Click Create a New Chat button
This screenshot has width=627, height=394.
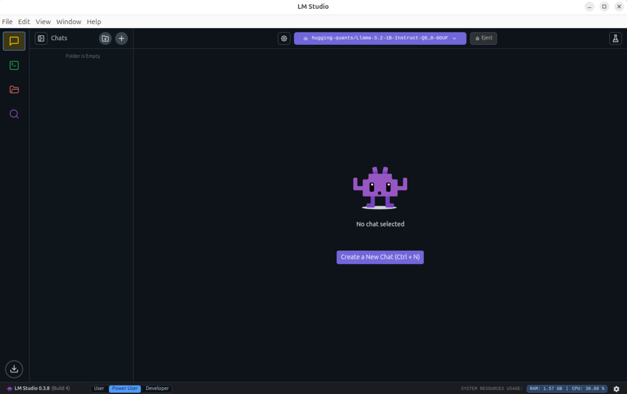click(380, 257)
